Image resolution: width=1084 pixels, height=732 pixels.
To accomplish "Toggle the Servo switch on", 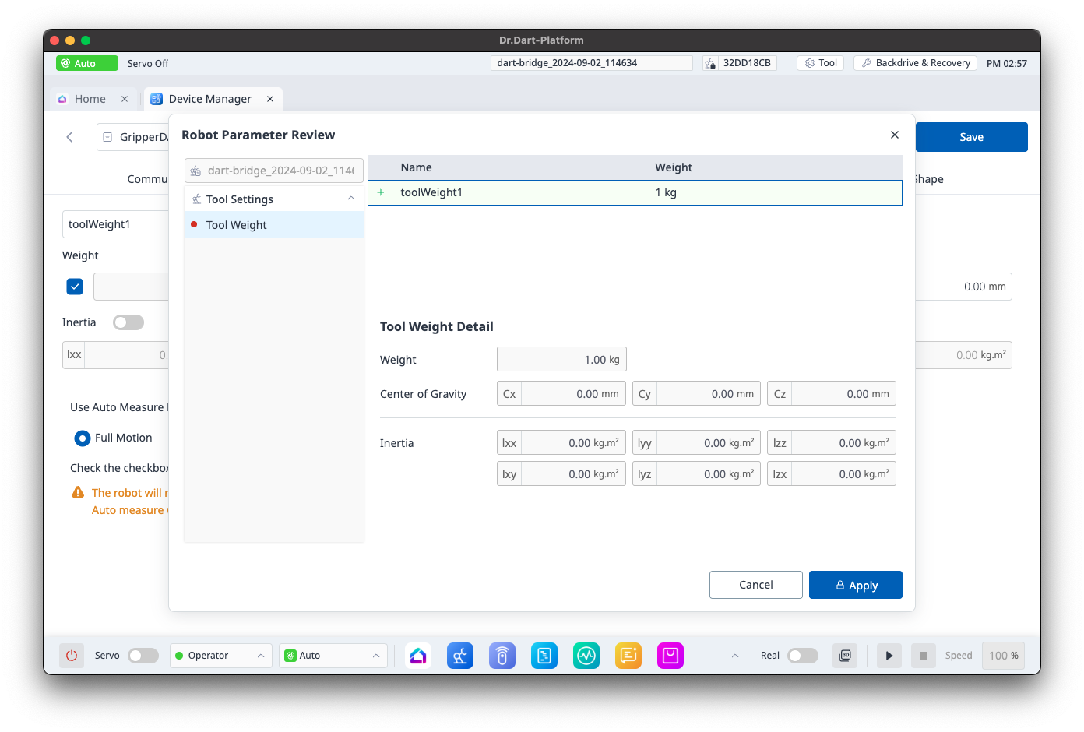I will click(x=143, y=656).
